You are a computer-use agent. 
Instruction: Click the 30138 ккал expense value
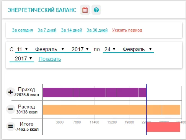27,112
